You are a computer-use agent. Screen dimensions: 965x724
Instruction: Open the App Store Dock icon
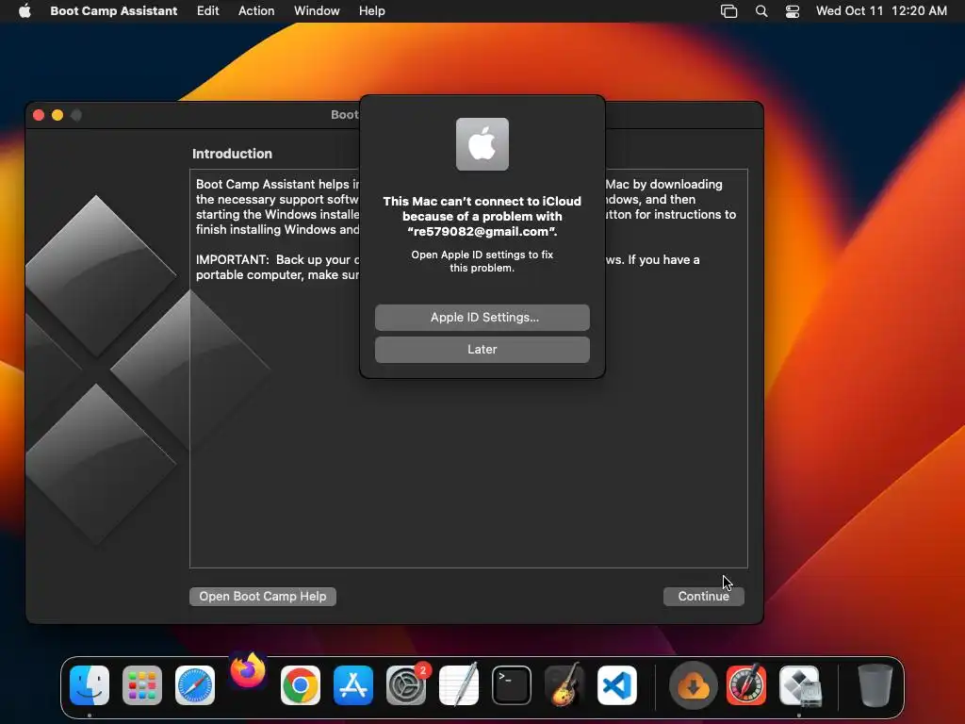(x=353, y=685)
